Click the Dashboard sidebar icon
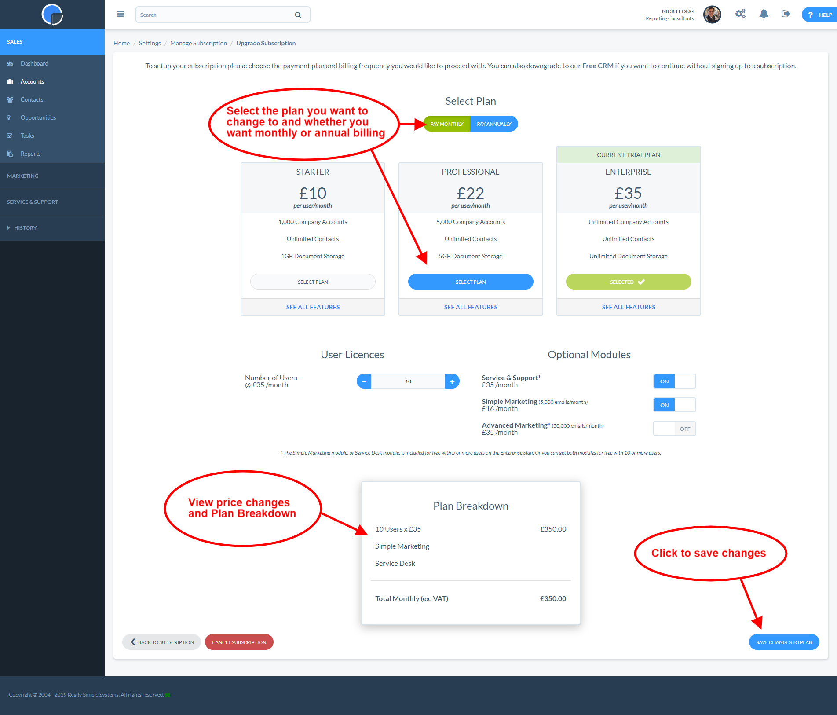The width and height of the screenshot is (837, 715). coord(10,64)
